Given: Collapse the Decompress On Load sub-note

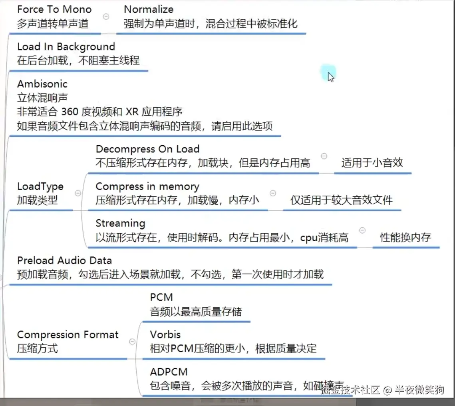Looking at the screenshot, I should click(324, 156).
